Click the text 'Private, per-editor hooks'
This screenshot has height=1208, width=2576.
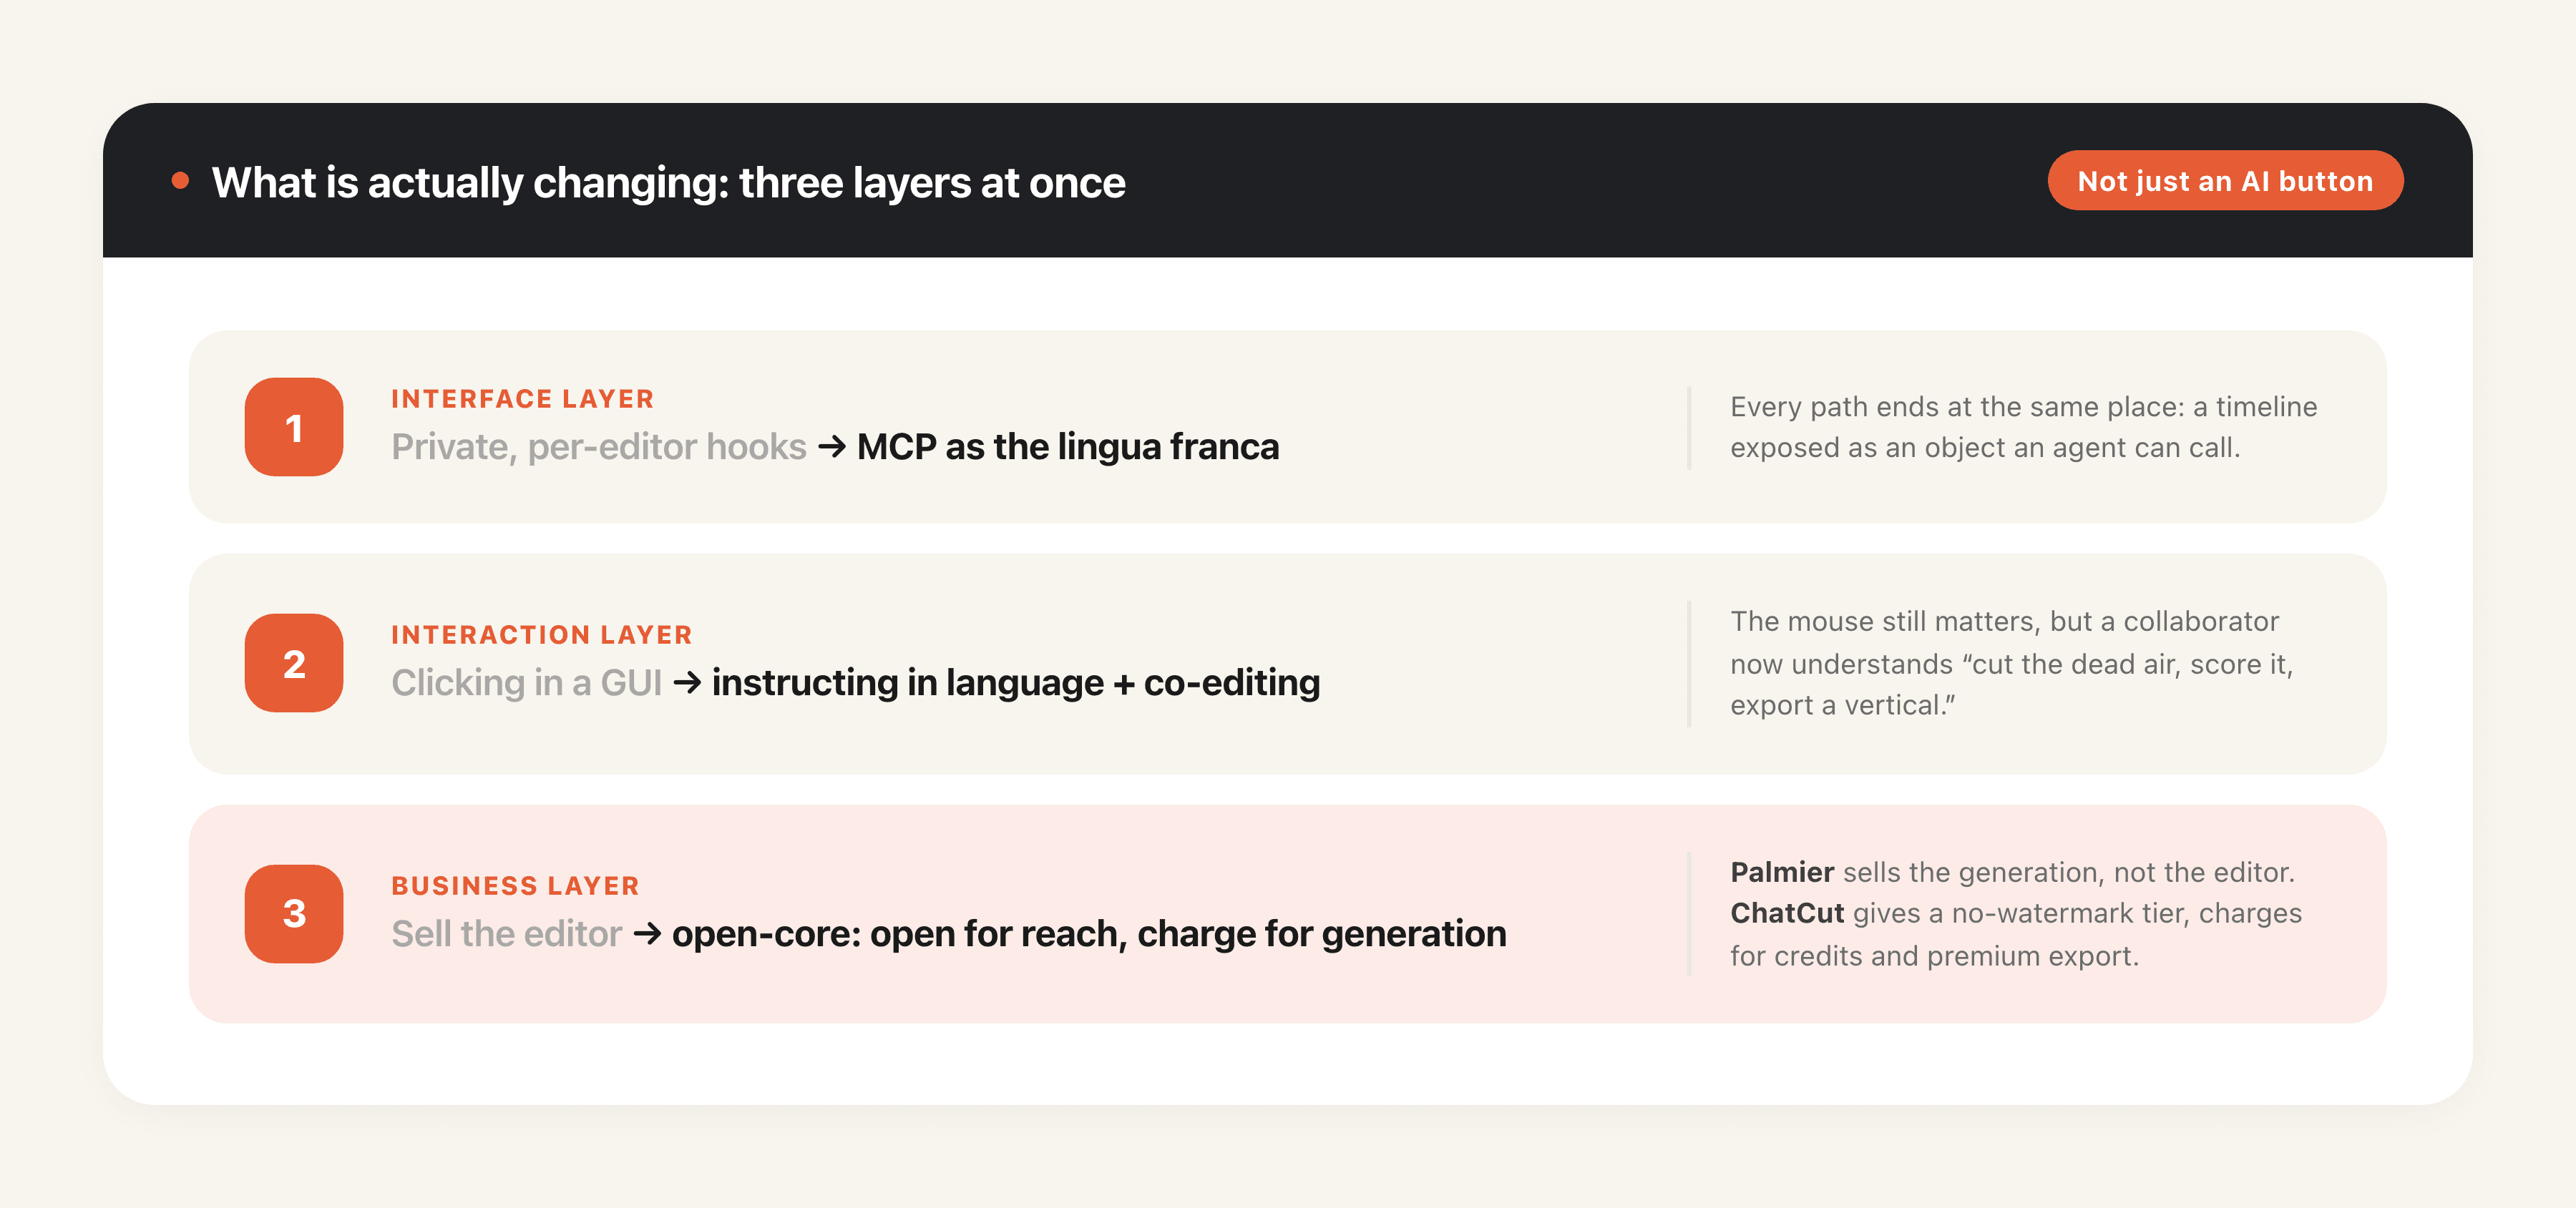click(x=598, y=446)
